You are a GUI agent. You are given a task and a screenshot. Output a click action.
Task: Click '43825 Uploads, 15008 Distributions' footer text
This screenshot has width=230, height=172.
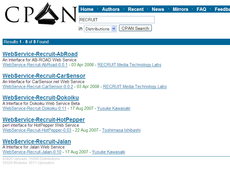click(x=31, y=159)
